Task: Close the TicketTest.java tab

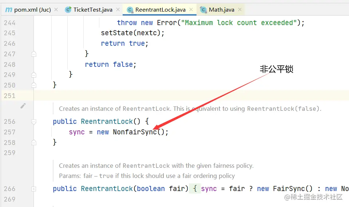Action: click(x=118, y=9)
